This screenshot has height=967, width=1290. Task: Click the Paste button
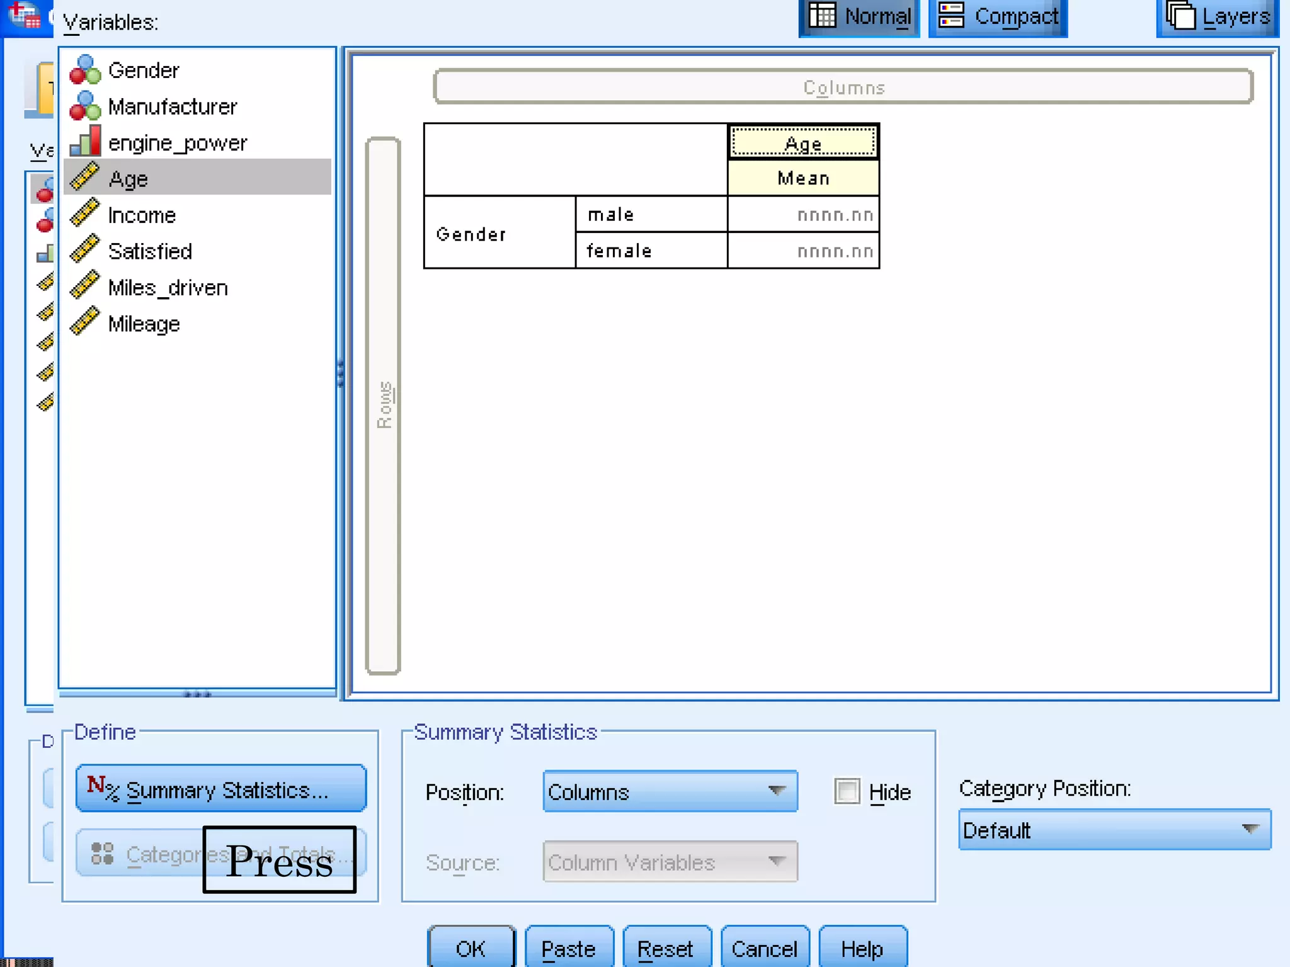(569, 948)
